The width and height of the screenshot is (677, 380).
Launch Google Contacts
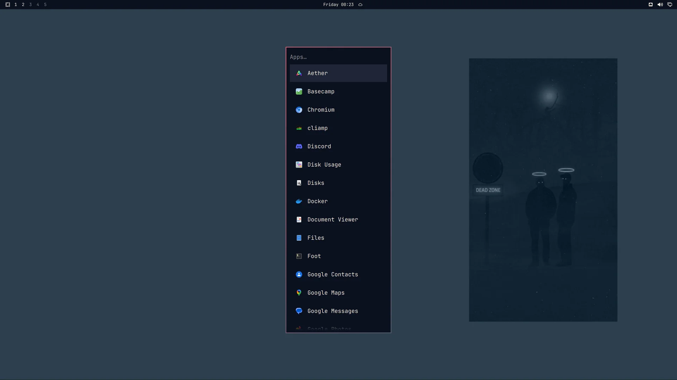338,274
